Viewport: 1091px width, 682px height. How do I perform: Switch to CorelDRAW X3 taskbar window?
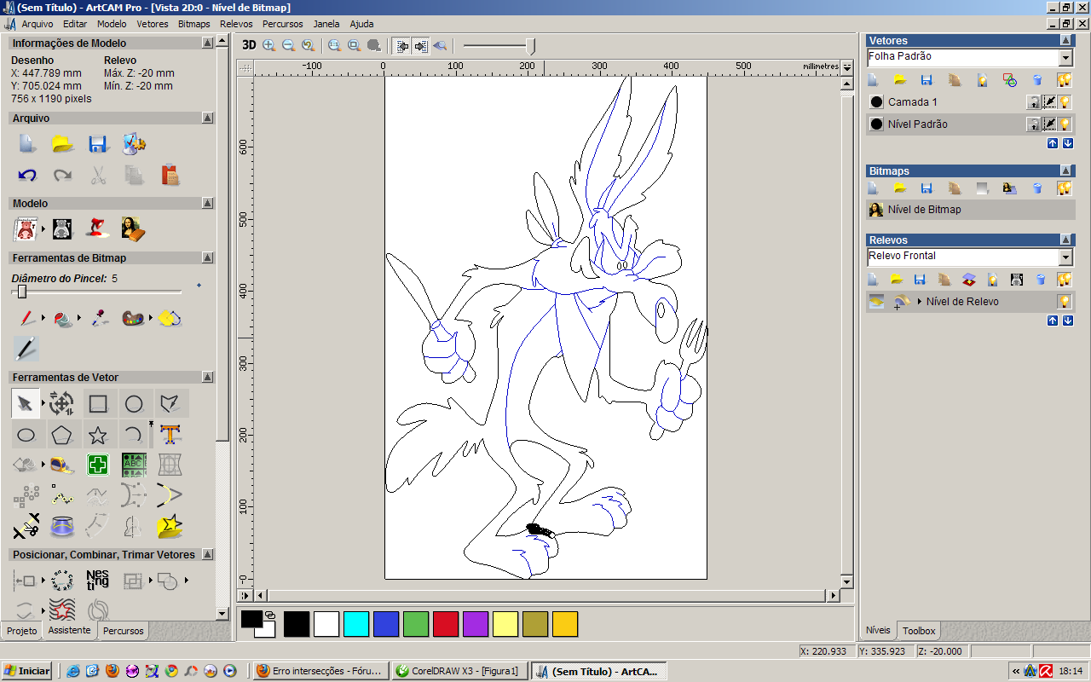click(459, 671)
